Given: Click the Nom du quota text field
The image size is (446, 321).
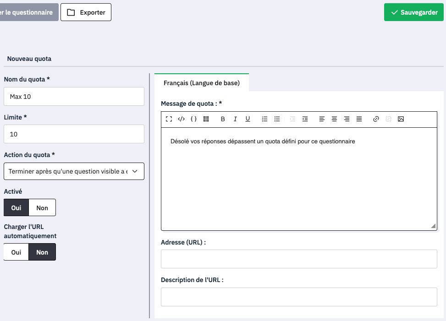Looking at the screenshot, I should (74, 97).
